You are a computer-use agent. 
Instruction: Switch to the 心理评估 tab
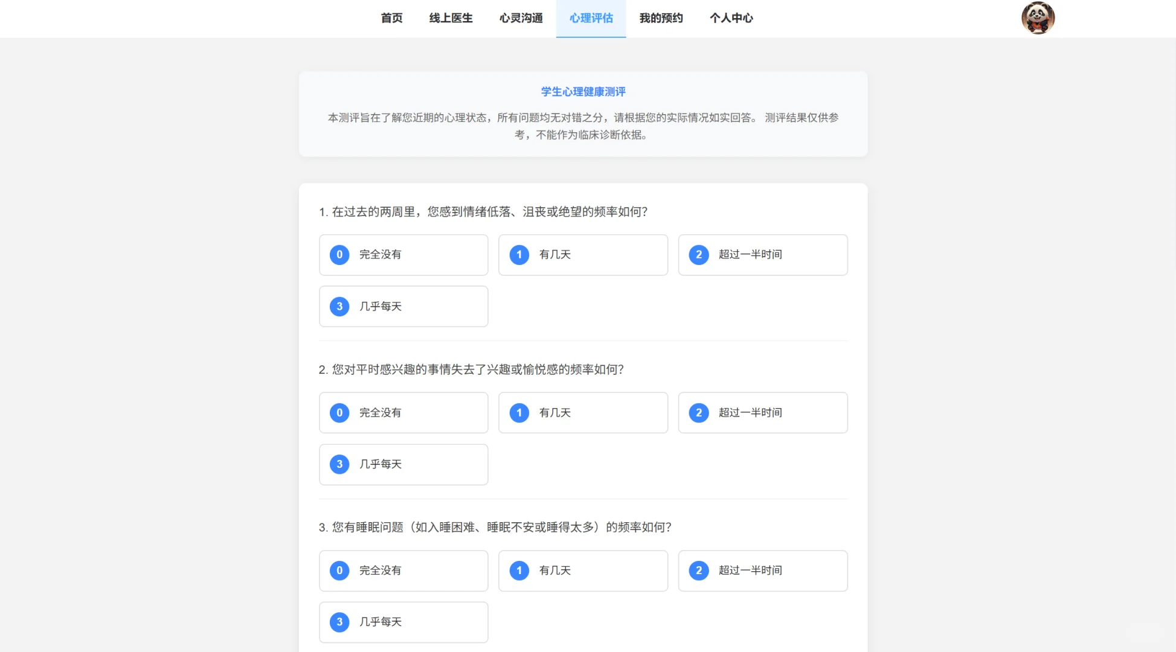tap(591, 18)
